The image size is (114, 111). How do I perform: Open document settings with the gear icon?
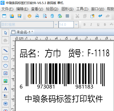pos(30,16)
